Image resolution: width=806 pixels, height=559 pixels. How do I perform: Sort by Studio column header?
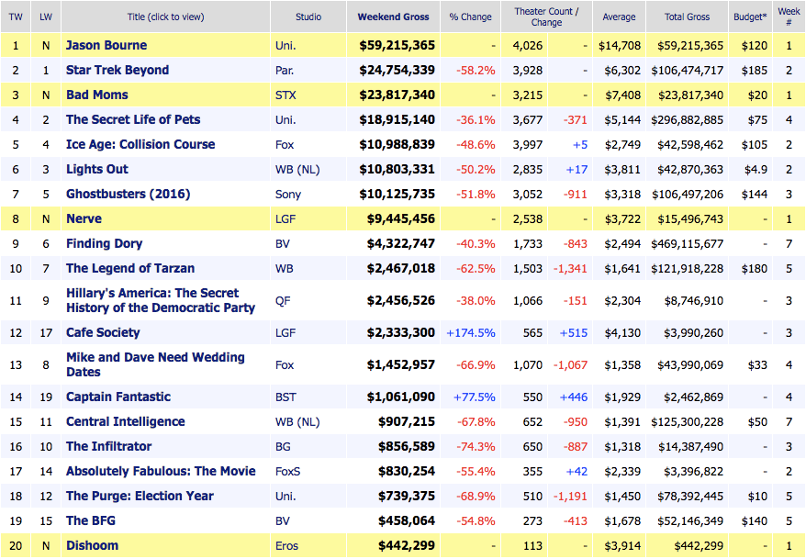point(308,17)
